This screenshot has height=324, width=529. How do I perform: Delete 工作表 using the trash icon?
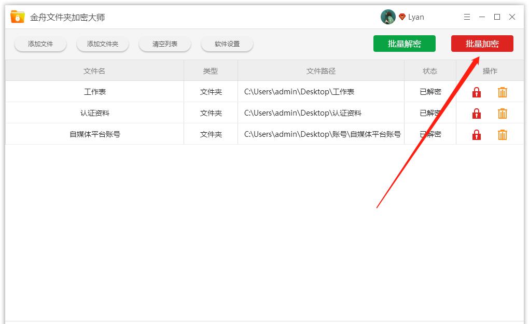click(502, 92)
